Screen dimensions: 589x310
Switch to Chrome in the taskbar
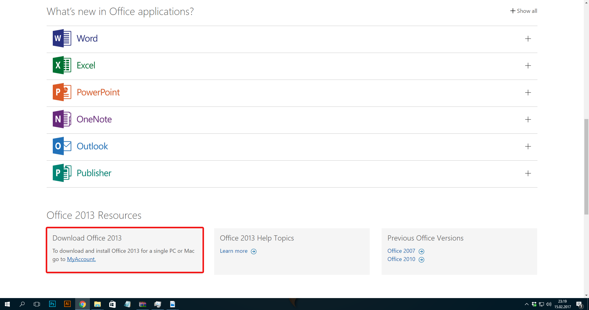pyautogui.click(x=82, y=304)
